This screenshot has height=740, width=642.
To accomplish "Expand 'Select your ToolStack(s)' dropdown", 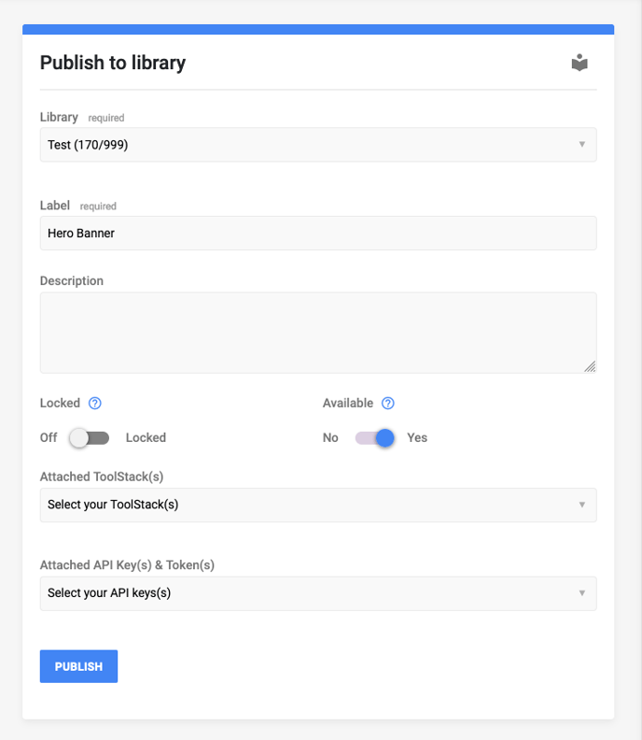I will [318, 505].
